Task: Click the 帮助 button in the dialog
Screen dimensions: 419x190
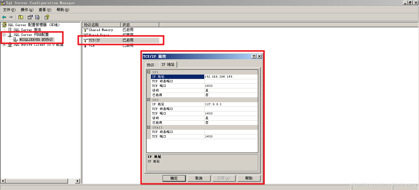Action: (x=249, y=178)
